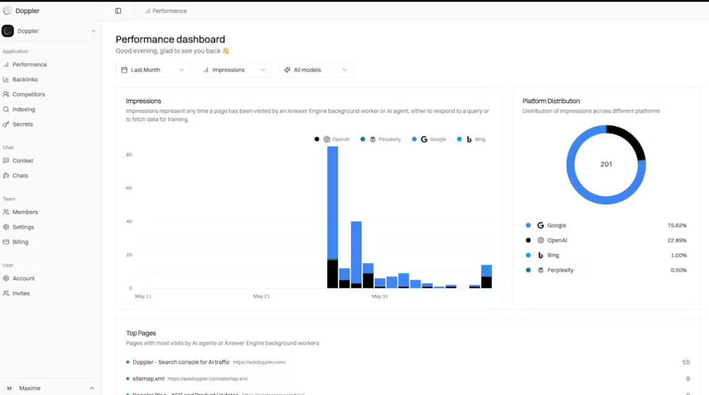Navigate to Indexing
The width and height of the screenshot is (709, 395).
click(x=24, y=110)
